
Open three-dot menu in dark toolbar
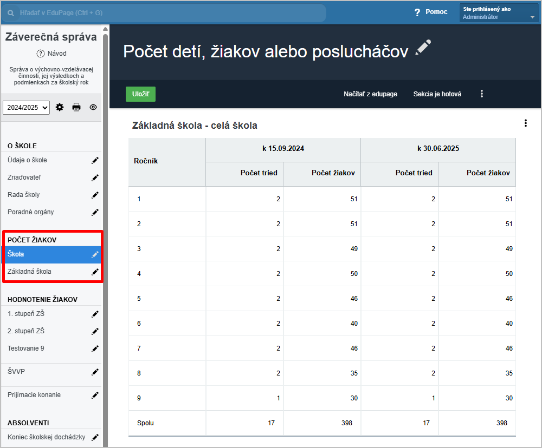point(481,94)
